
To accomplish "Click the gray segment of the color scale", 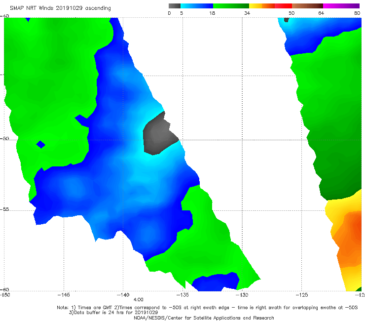I will 175,6.
